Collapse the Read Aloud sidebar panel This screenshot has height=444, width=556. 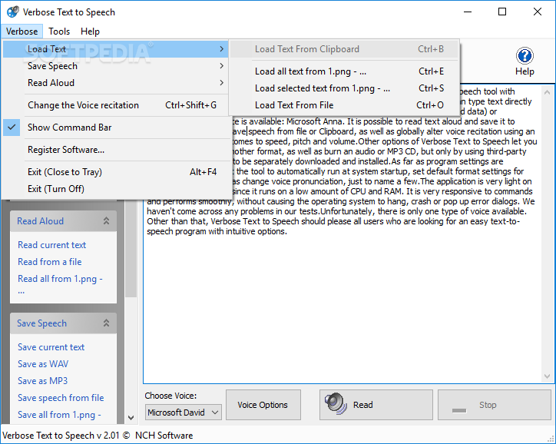106,221
